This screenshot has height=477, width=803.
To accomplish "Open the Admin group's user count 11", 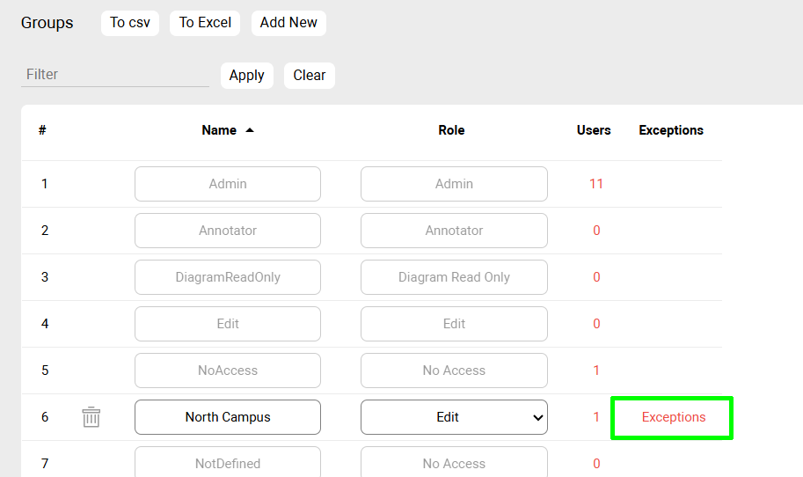I will click(596, 184).
